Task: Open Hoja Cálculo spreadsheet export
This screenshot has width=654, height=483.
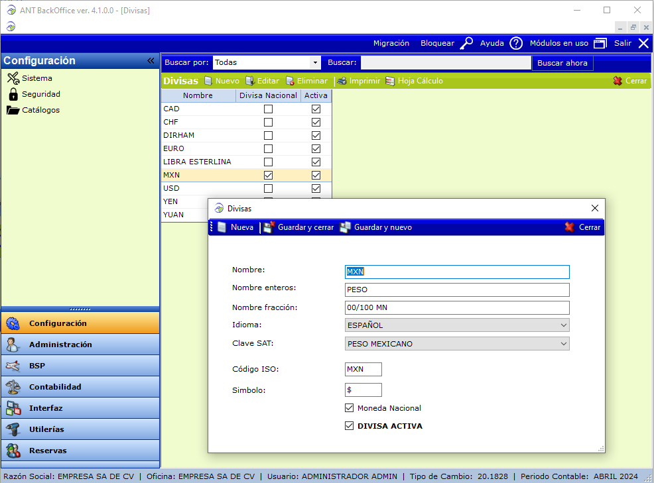Action: (390, 81)
